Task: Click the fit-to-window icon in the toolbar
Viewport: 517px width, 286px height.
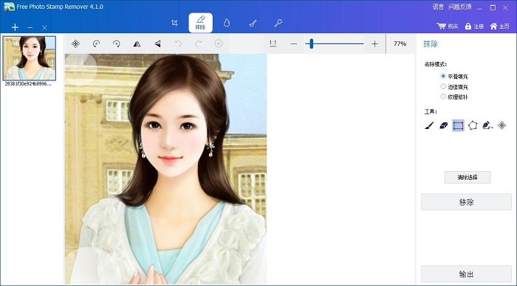Action: click(75, 43)
